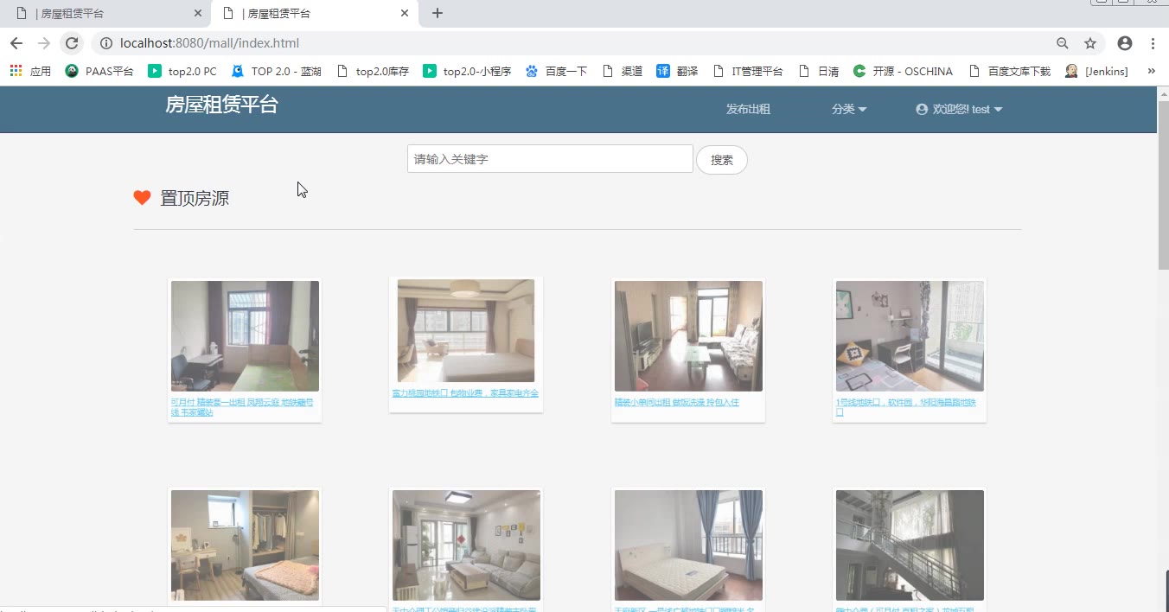1169x612 pixels.
Task: Click the photo of bare mattress with blue curtains
Action: [688, 545]
